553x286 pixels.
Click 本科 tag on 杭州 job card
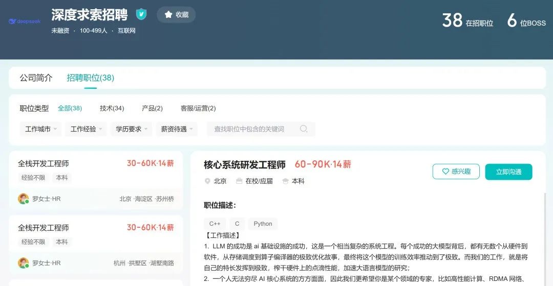[62, 242]
